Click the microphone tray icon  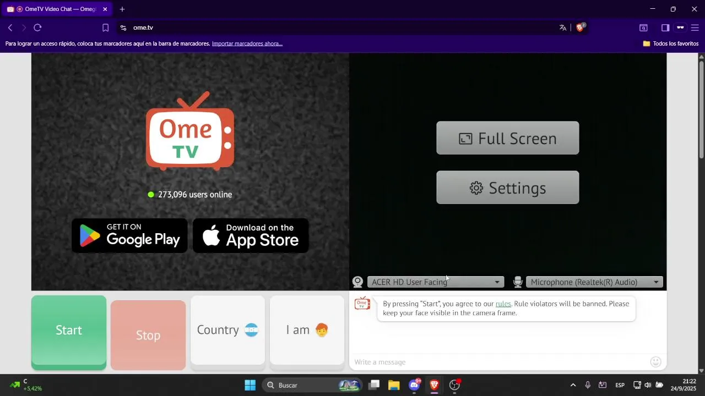[588, 385]
